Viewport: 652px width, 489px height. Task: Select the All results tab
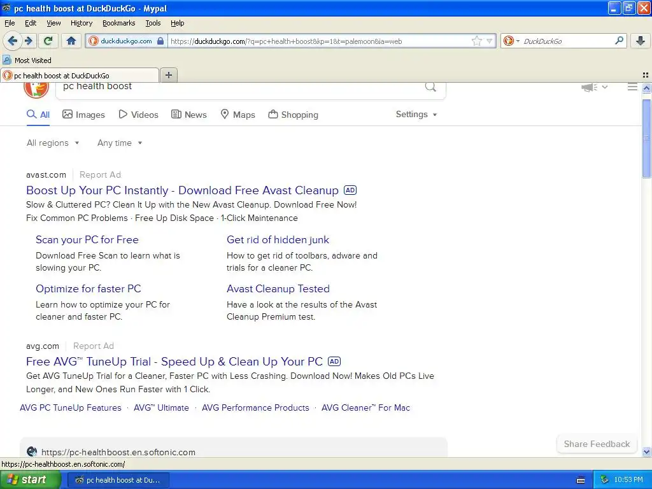pyautogui.click(x=38, y=115)
